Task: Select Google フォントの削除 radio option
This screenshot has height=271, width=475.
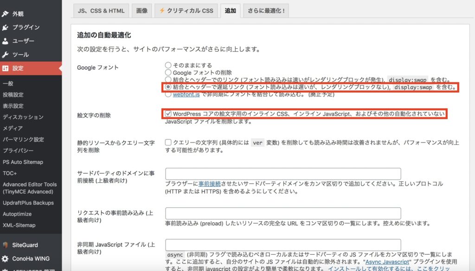Action: point(168,72)
